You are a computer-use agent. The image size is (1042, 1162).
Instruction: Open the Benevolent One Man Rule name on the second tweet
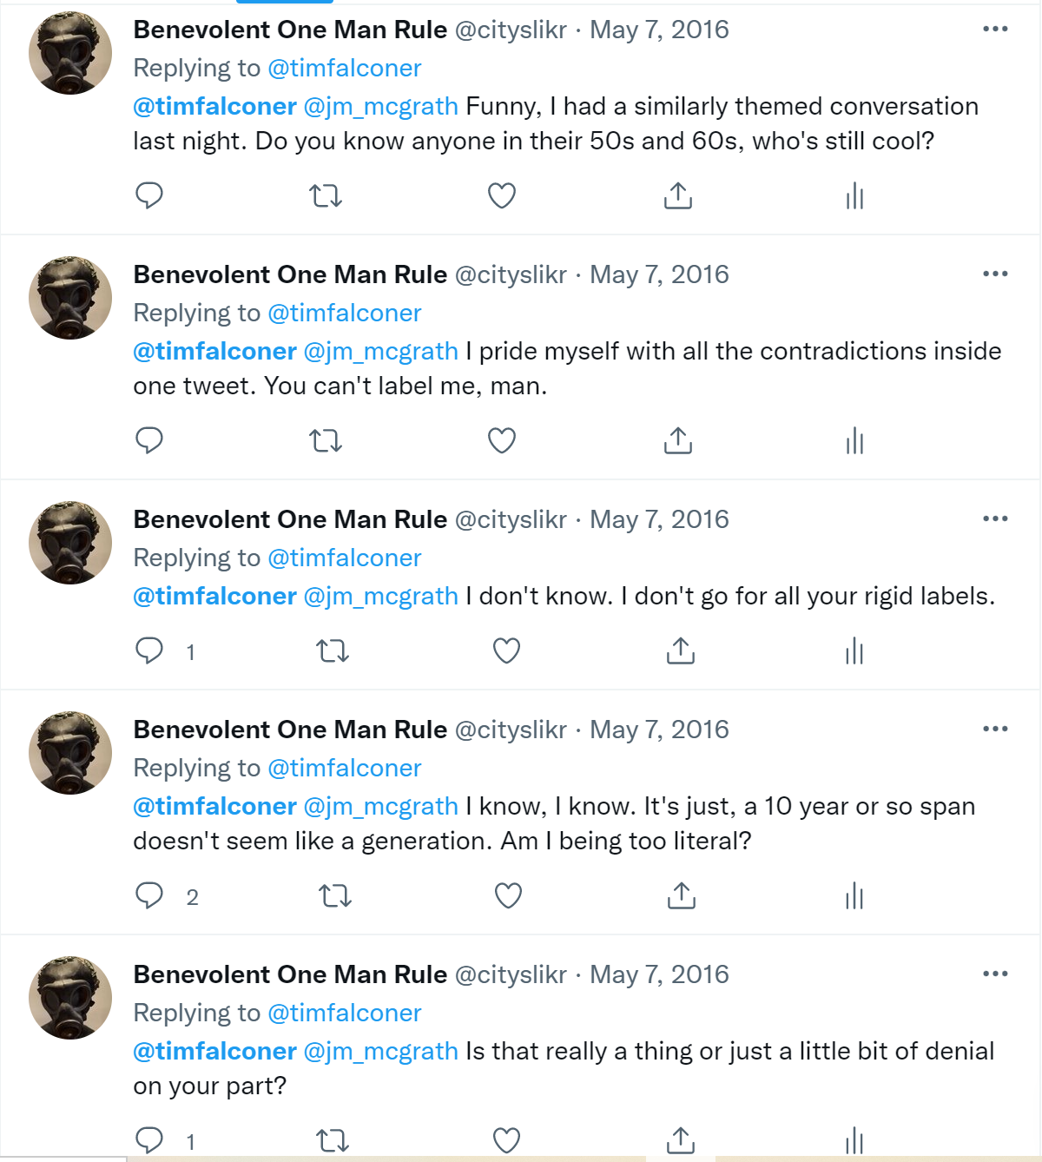click(x=290, y=274)
